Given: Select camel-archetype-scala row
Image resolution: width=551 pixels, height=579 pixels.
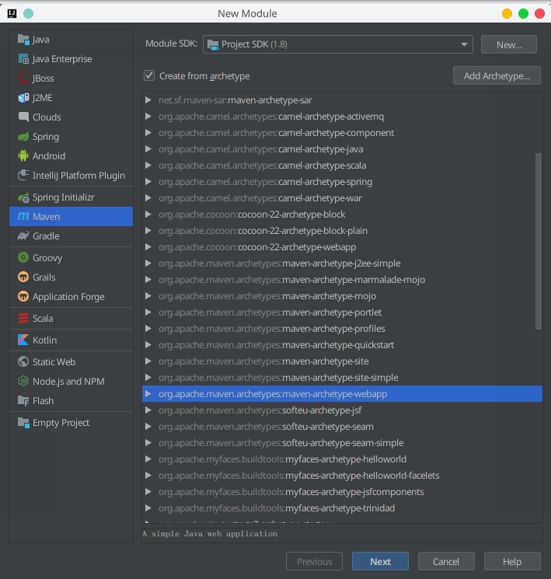Looking at the screenshot, I should 343,166.
